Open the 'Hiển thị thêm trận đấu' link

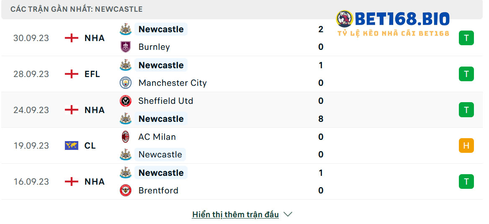click(235, 215)
